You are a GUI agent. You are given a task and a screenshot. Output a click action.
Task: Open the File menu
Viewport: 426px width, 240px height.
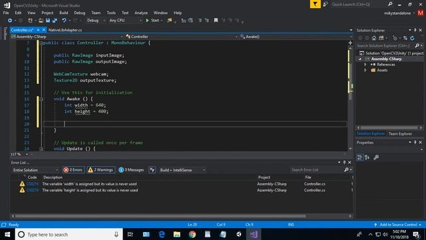click(6, 13)
